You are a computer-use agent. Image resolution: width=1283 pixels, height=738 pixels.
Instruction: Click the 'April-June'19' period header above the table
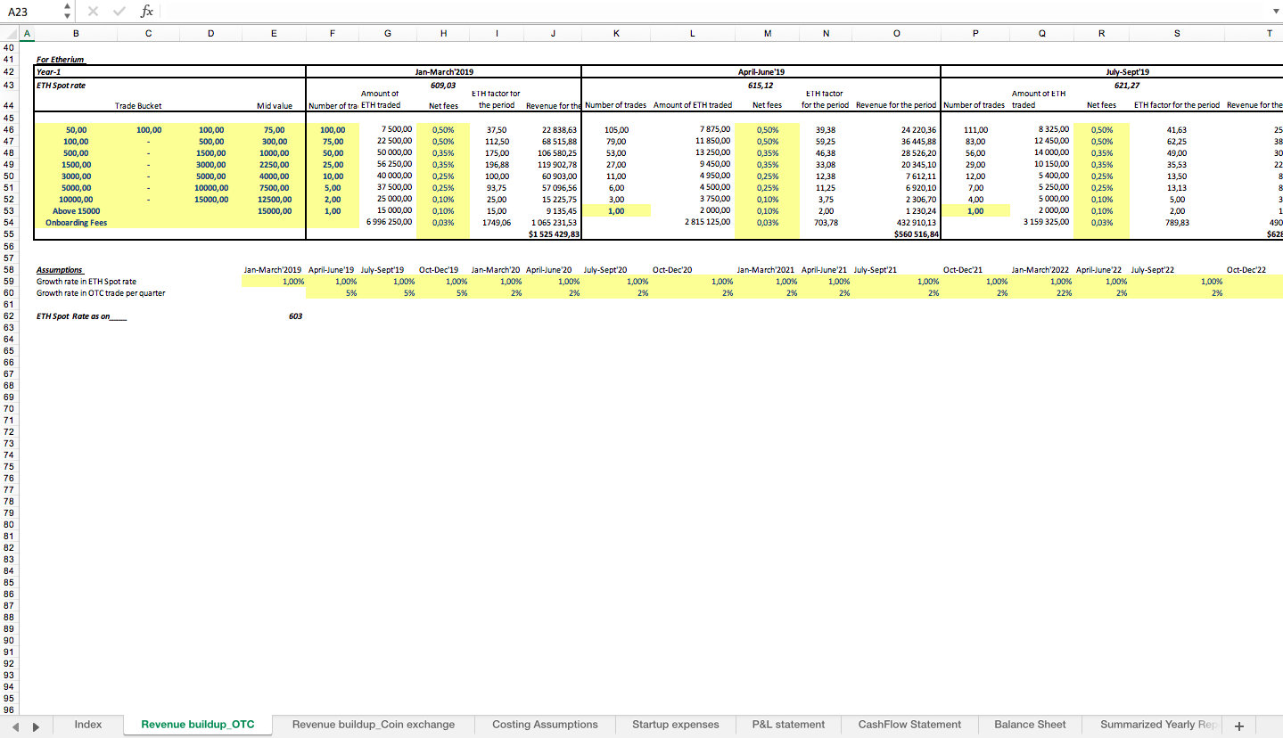click(761, 71)
